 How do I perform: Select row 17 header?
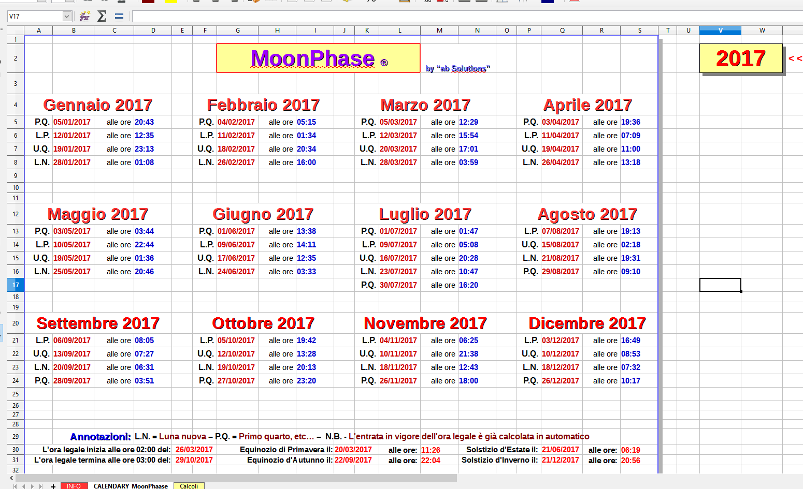point(16,285)
